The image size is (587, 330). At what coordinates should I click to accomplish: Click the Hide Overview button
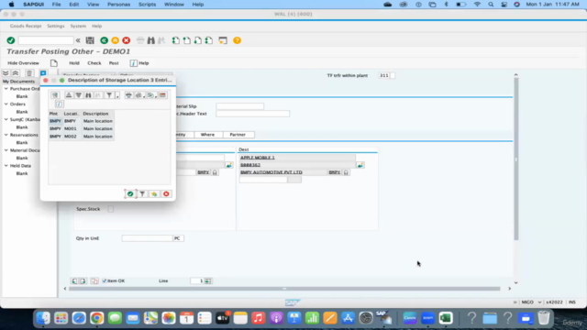23,63
